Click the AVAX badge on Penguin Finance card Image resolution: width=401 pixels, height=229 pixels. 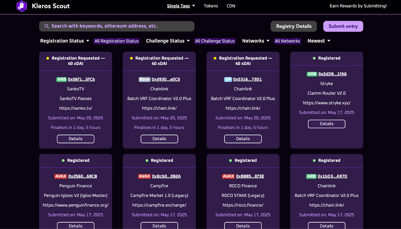pyautogui.click(x=61, y=176)
